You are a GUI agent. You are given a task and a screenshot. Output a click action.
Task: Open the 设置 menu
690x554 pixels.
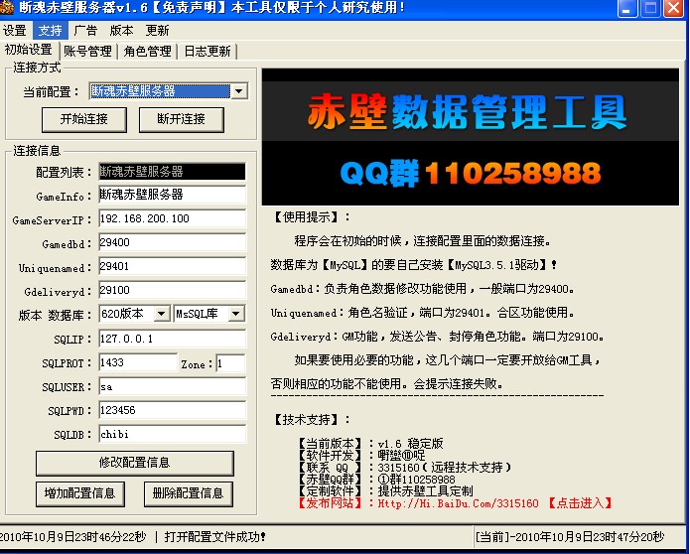pos(15,31)
